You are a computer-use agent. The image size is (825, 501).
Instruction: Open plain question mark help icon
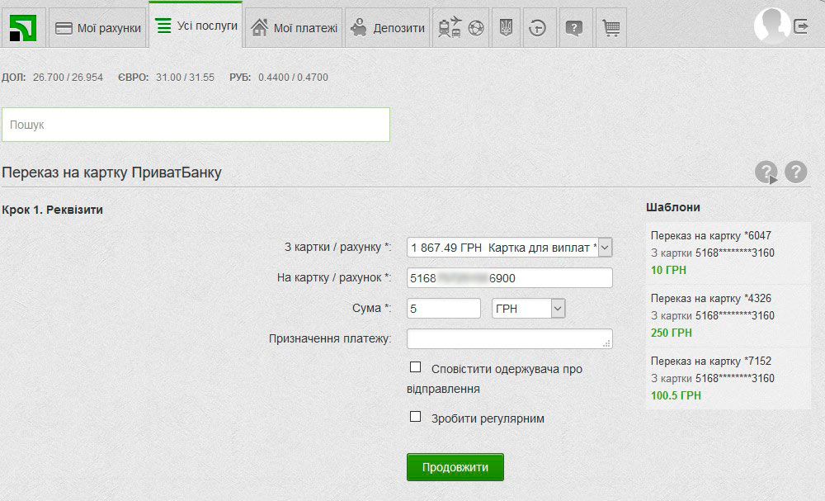click(x=795, y=172)
